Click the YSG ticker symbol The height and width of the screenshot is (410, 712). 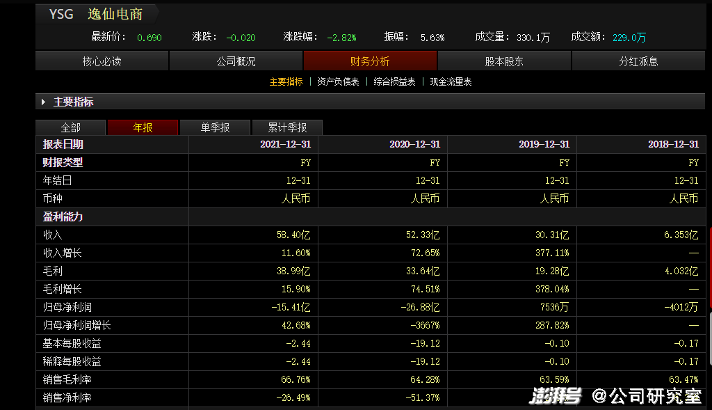(61, 14)
